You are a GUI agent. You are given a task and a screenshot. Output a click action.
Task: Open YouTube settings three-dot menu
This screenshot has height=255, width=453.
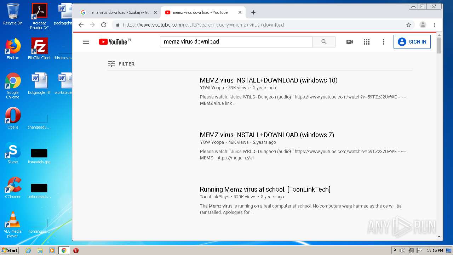tap(383, 42)
